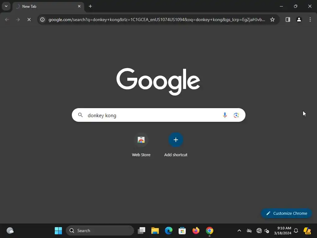Open Microsoft Store from taskbar
This screenshot has height=238, width=317.
point(182,231)
